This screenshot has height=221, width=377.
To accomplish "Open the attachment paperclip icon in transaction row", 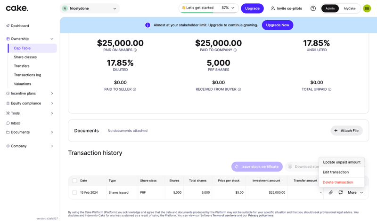I will (331, 192).
